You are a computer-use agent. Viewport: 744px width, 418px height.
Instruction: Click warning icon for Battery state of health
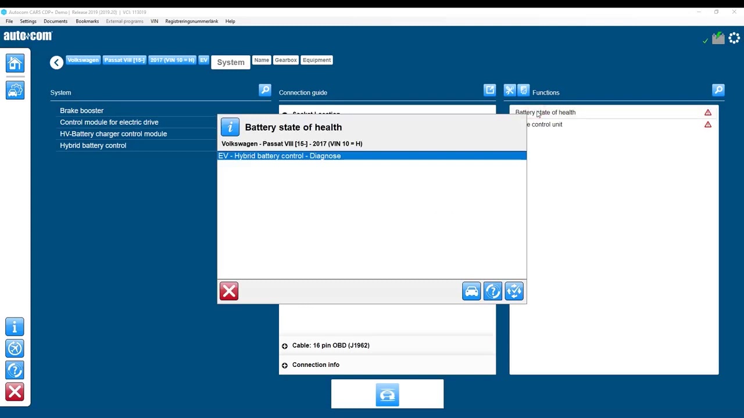[x=708, y=112]
